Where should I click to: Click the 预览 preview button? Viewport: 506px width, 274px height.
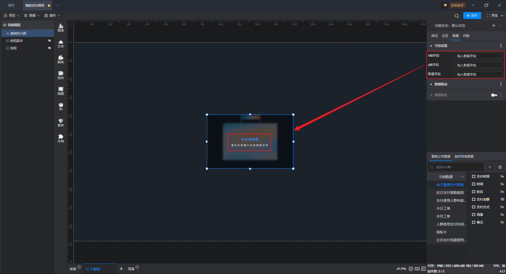click(x=492, y=16)
